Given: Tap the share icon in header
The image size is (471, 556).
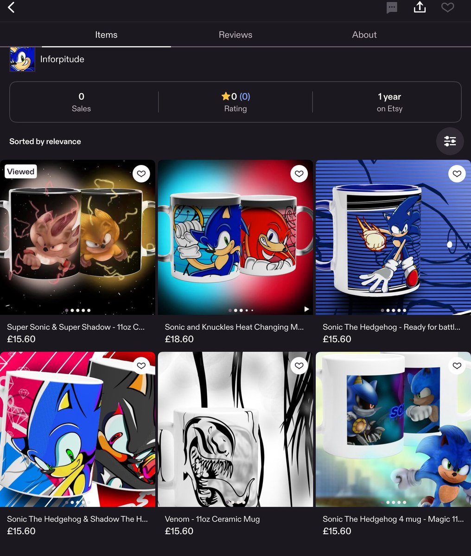Looking at the screenshot, I should (420, 7).
